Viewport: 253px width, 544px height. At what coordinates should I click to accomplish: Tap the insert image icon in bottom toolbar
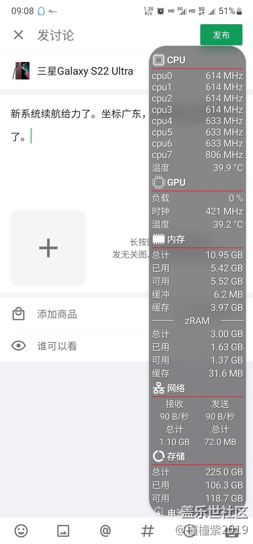point(63,530)
